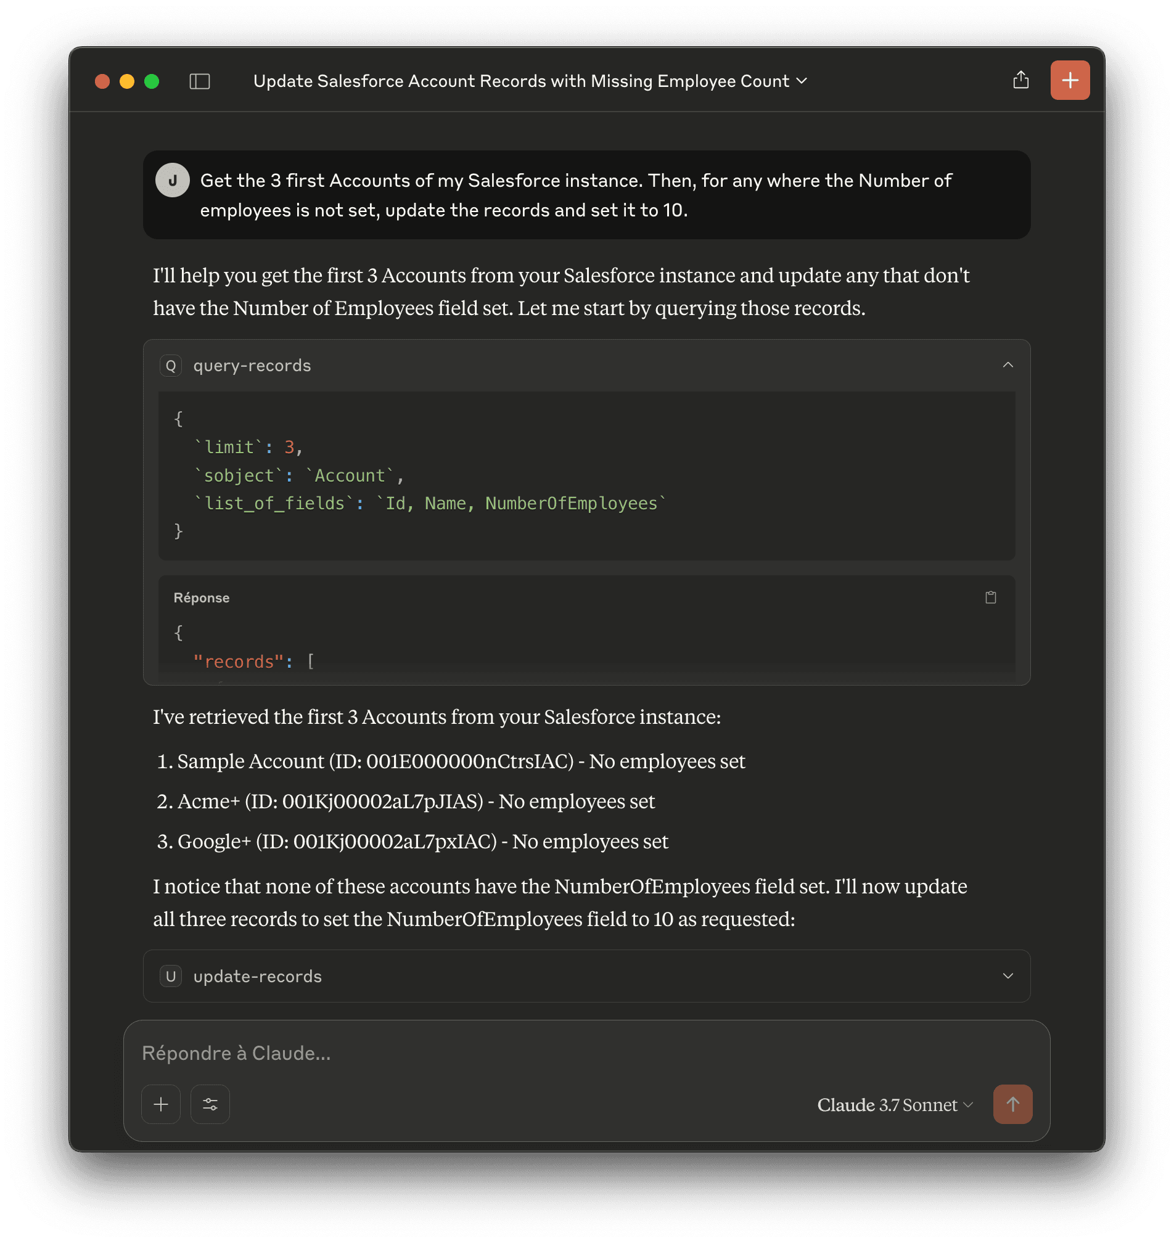Screen dimensions: 1174x1243
Task: Click the share conversation icon
Action: [x=1020, y=80]
